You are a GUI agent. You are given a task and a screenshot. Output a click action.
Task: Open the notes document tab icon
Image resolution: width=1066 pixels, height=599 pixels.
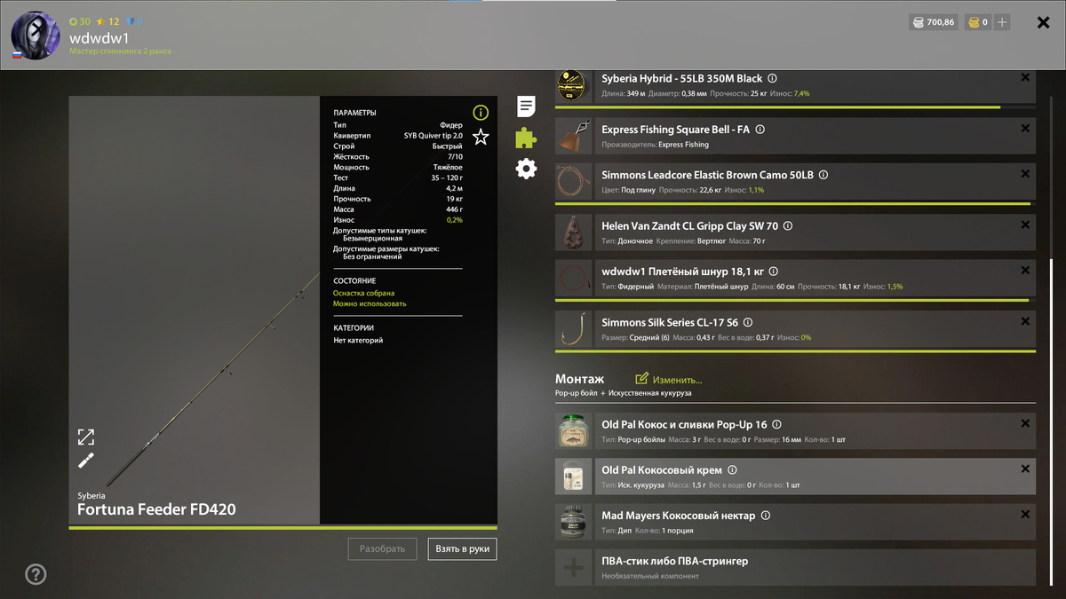[526, 107]
